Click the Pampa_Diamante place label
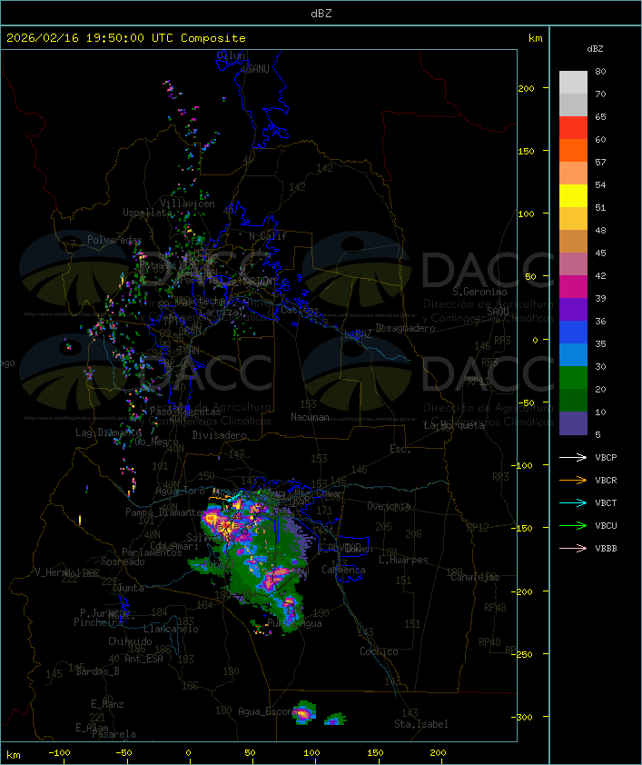Viewport: 642px width, 765px height. (x=163, y=512)
